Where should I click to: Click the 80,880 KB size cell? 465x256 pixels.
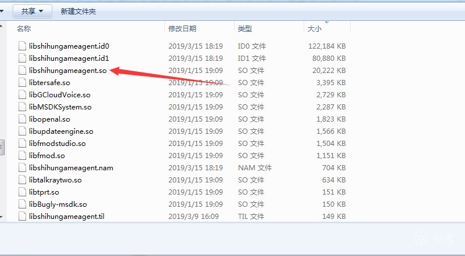329,58
